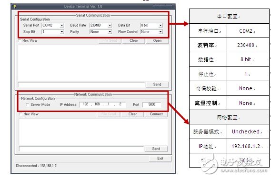
Task: Click the IP Address field 192.168.1.2
Action: point(102,104)
